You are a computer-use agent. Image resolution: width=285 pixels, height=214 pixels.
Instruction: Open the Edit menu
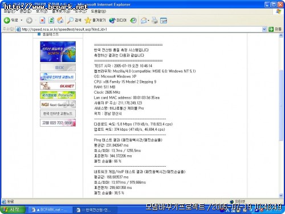(25, 11)
